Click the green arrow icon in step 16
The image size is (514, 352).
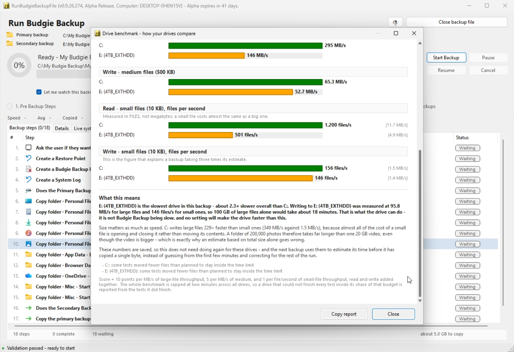[x=28, y=308]
